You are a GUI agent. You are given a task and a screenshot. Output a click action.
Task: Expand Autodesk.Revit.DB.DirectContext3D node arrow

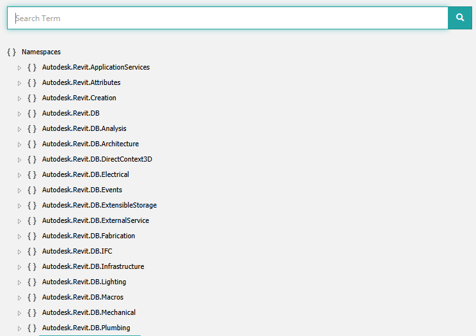pyautogui.click(x=19, y=160)
